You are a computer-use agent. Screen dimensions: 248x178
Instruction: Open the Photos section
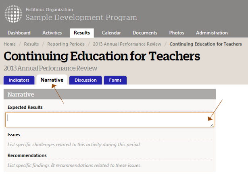click(x=177, y=33)
